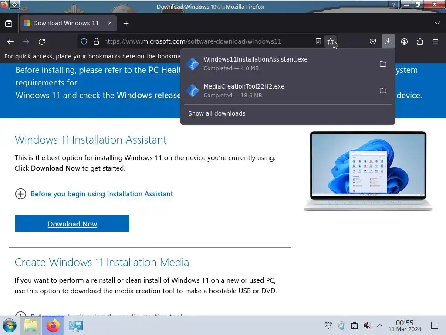This screenshot has width=446, height=335.
Task: Reload the current page
Action: click(x=42, y=42)
